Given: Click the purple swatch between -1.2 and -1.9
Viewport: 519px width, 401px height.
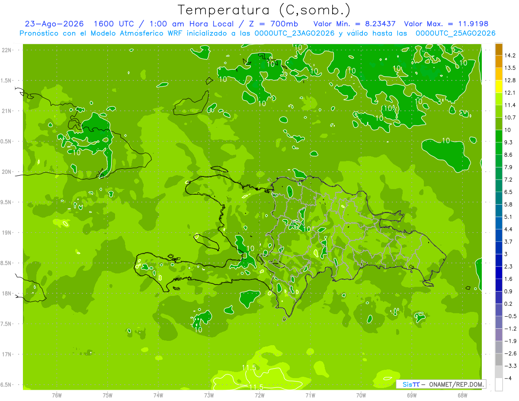Looking at the screenshot, I should [499, 335].
